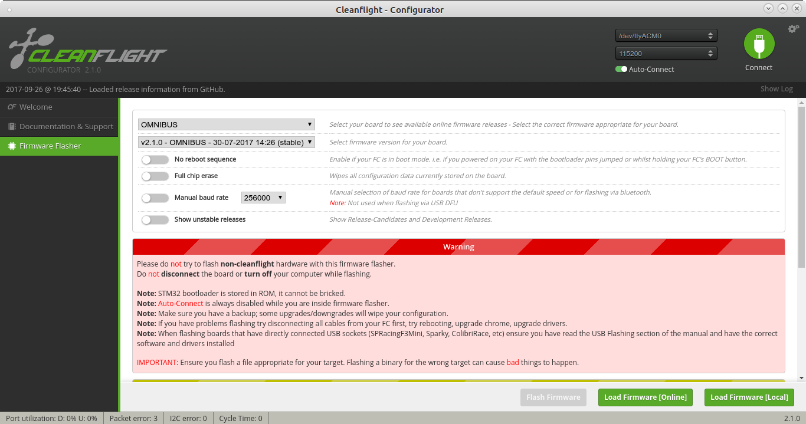Click Show Log link
806x424 pixels.
point(776,89)
